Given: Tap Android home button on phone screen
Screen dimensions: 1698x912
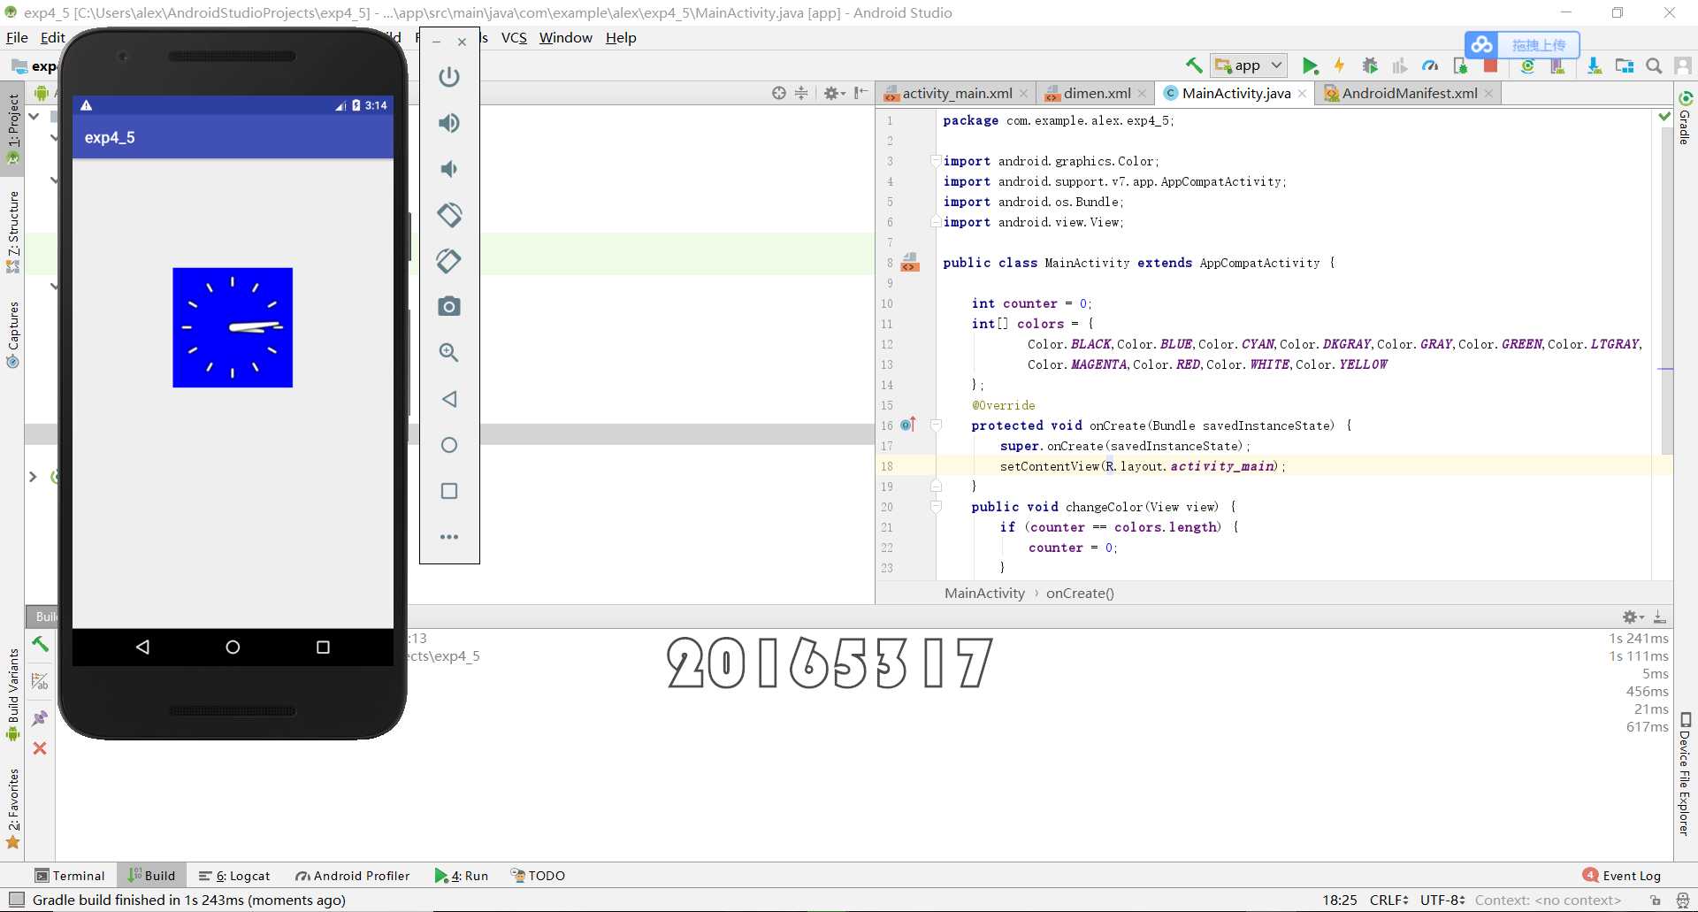Looking at the screenshot, I should [233, 648].
